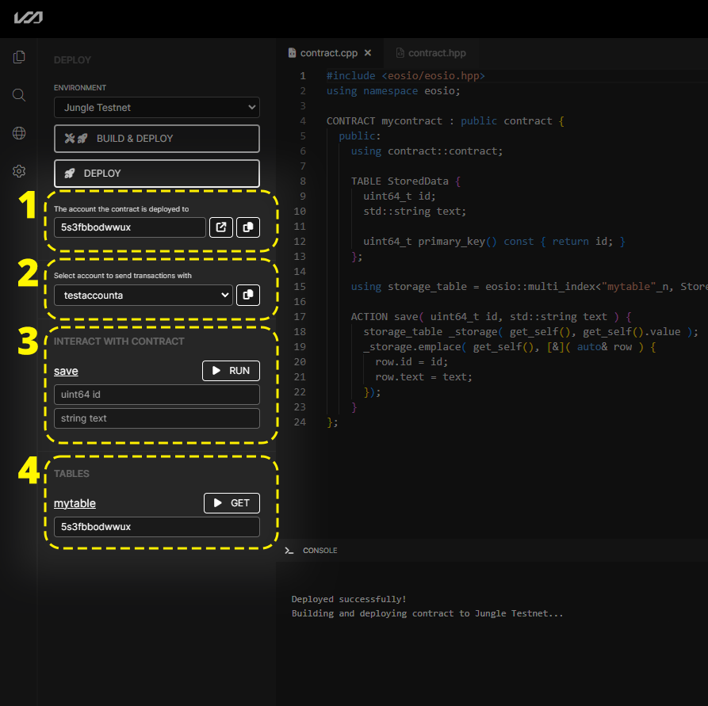
Task: Expand the transaction account dropdown showing testaccounta
Action: (x=143, y=295)
